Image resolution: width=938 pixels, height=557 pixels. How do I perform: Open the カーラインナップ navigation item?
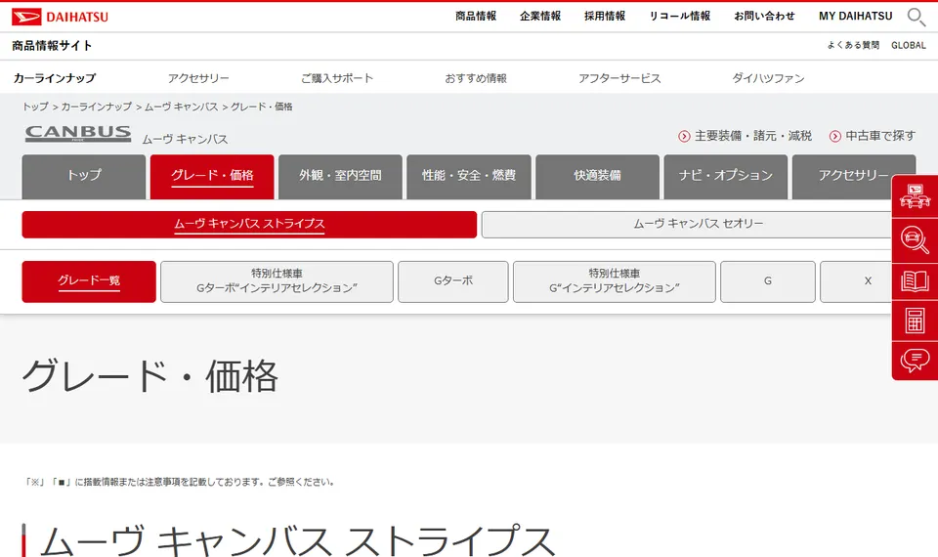[x=55, y=78]
